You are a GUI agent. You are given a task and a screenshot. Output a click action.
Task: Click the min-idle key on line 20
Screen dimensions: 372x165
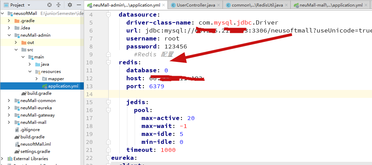(156, 142)
